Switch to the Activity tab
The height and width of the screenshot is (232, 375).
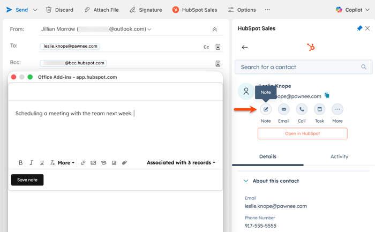(x=339, y=156)
